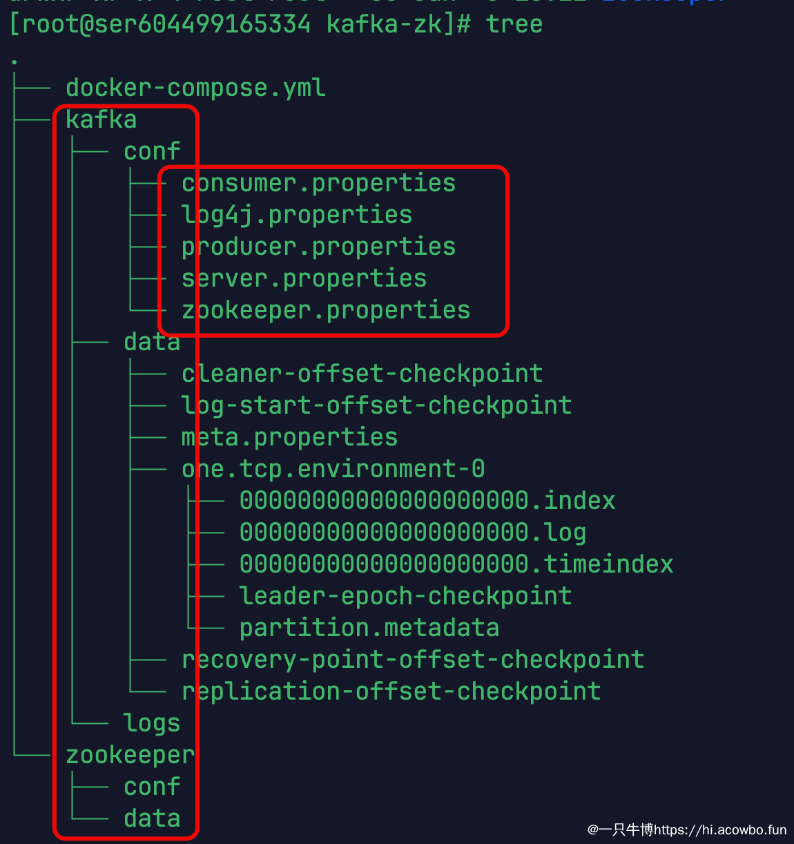794x844 pixels.
Task: Click the conf folder under kafka
Action: tap(152, 151)
